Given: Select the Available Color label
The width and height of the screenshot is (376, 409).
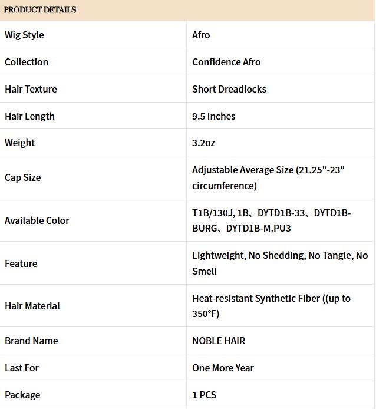Looking at the screenshot, I should click(x=37, y=220).
